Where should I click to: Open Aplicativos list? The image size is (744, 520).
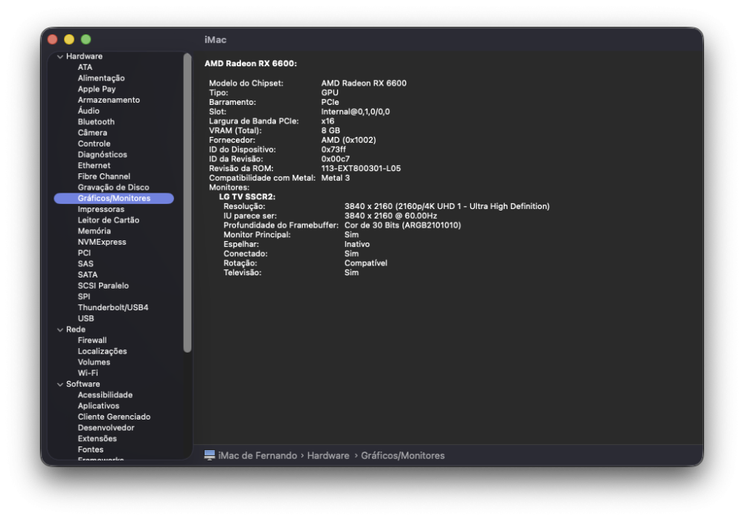(98, 405)
